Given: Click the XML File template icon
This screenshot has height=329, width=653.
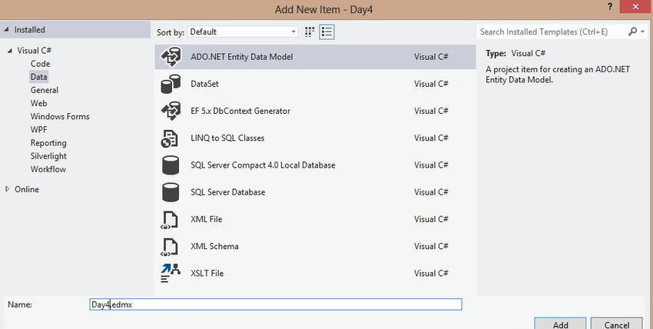Looking at the screenshot, I should [170, 220].
